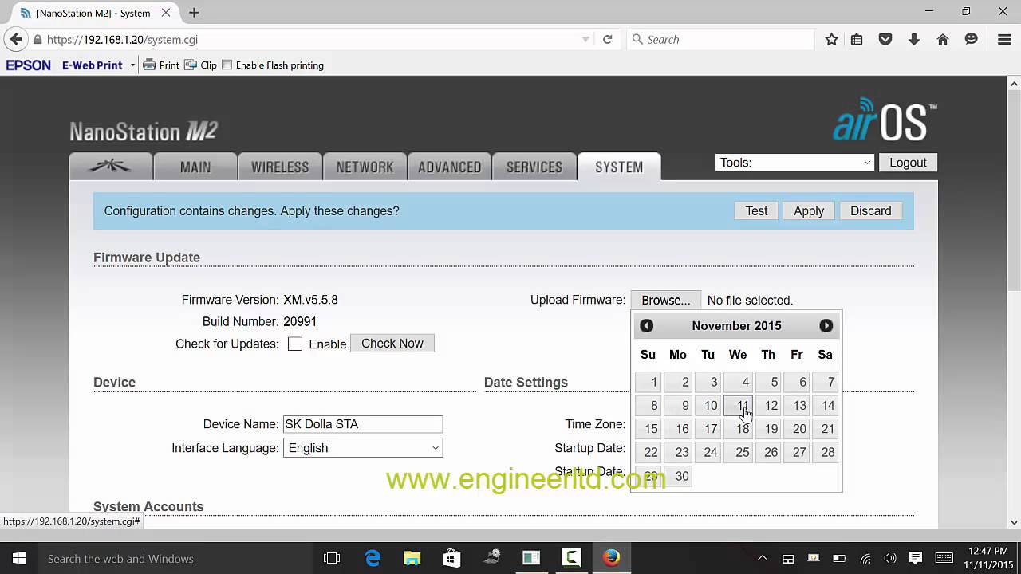Go to the next month in the calendar
Viewport: 1021px width, 574px height.
826,325
